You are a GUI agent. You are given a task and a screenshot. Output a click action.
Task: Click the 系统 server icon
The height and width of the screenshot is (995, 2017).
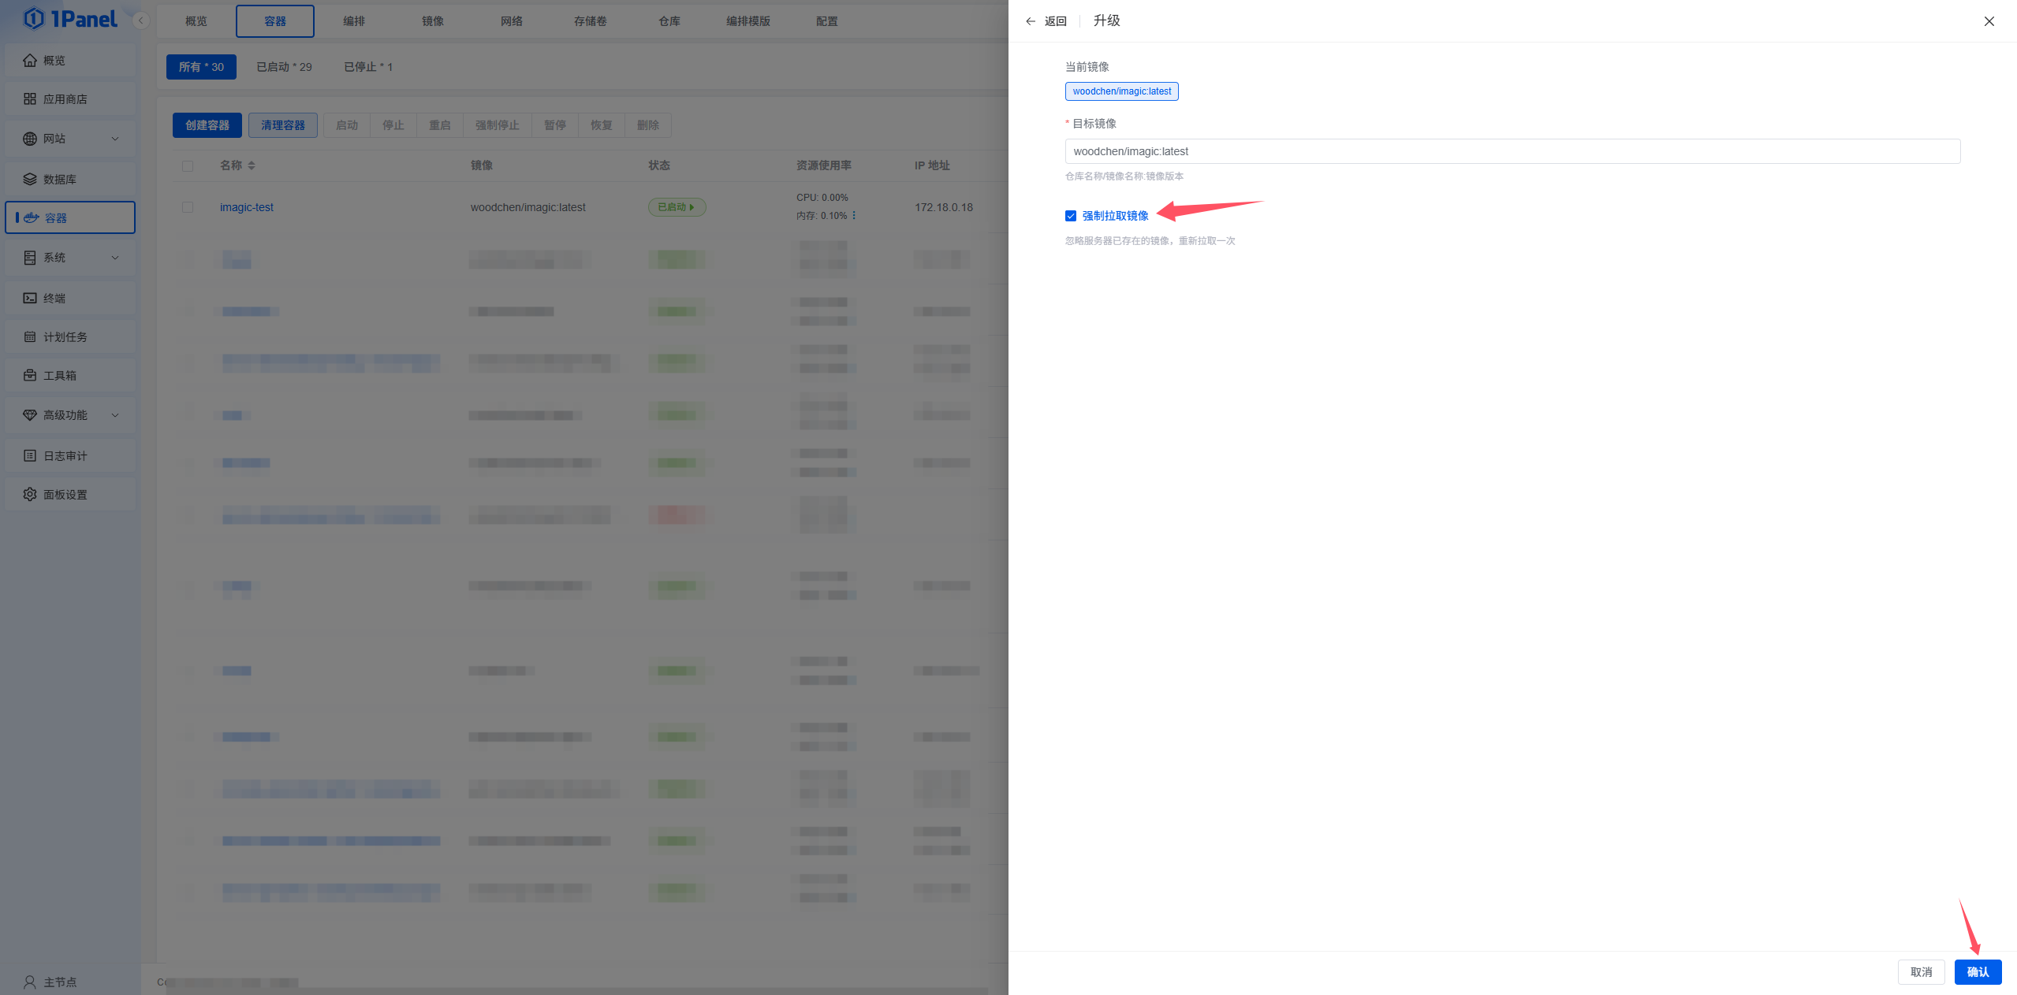(x=30, y=258)
